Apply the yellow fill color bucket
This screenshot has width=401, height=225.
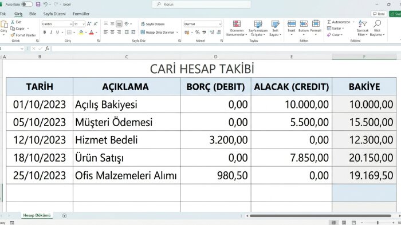coord(81,33)
